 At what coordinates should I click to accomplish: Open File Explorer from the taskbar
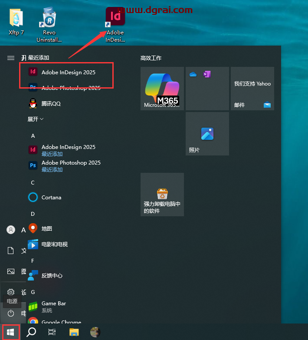[x=74, y=332]
